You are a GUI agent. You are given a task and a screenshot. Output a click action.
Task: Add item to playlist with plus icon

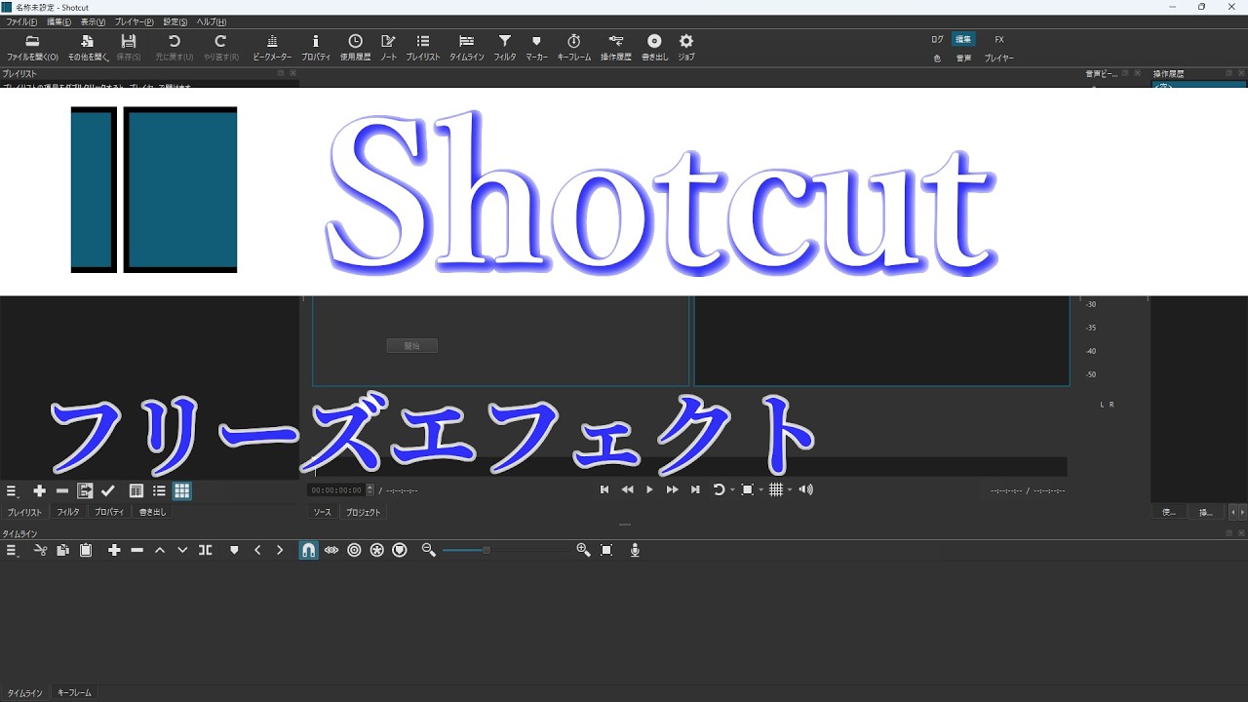39,490
